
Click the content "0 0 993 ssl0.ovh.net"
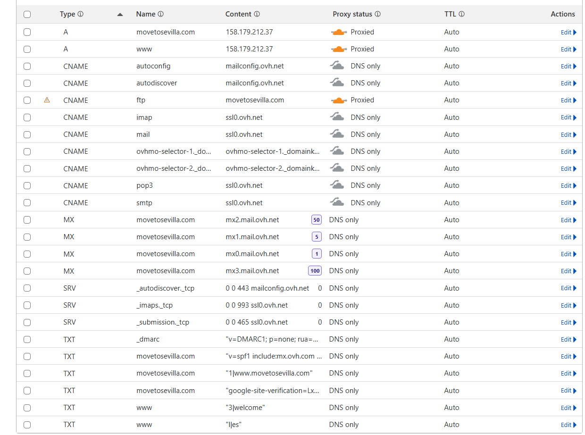point(257,305)
